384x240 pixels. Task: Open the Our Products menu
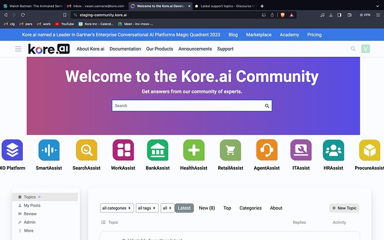[160, 49]
